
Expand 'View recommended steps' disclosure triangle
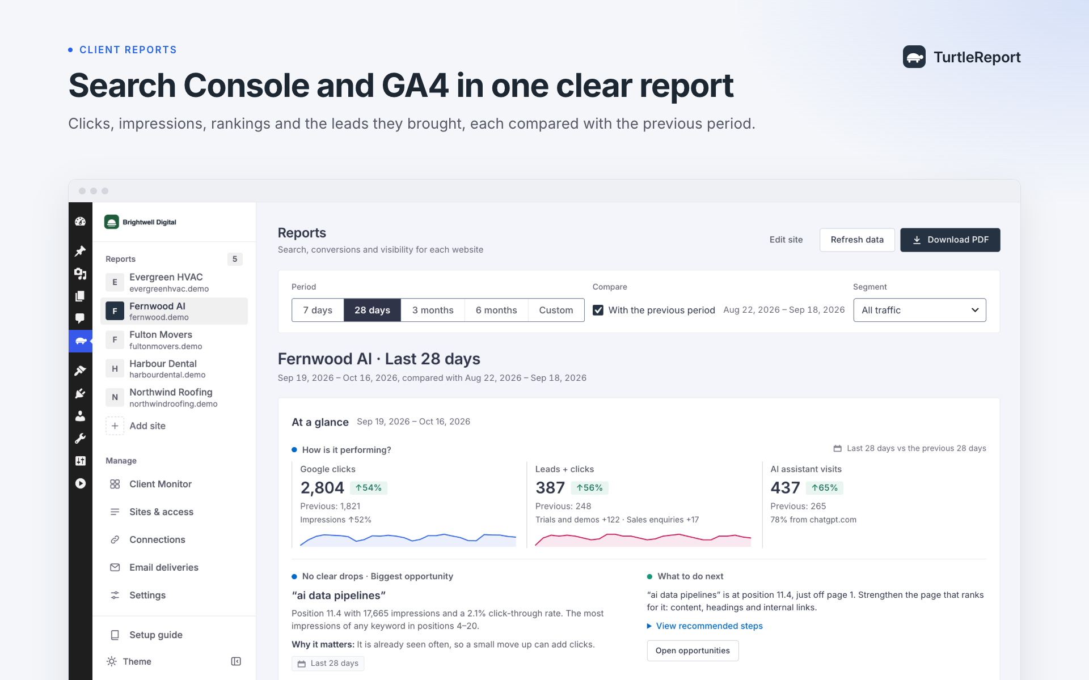click(649, 626)
